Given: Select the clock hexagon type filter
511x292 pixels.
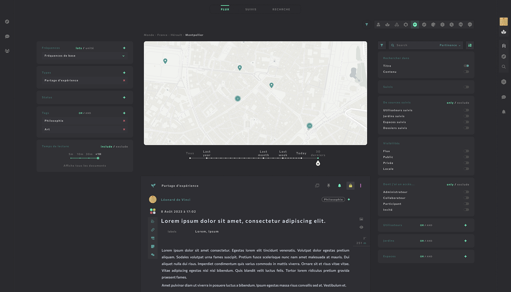Looking at the screenshot, I should click(452, 24).
